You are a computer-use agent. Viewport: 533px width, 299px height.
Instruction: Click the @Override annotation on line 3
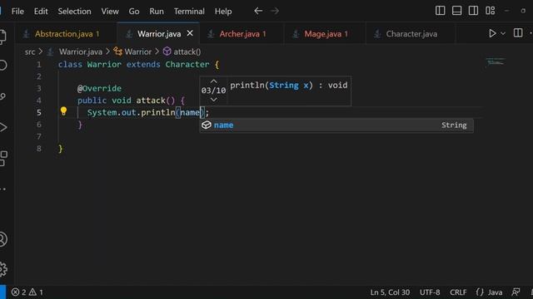point(99,89)
